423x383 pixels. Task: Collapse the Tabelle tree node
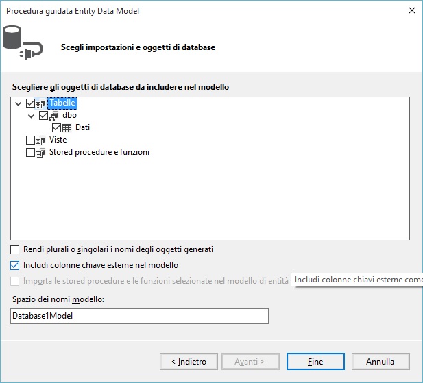[x=18, y=103]
